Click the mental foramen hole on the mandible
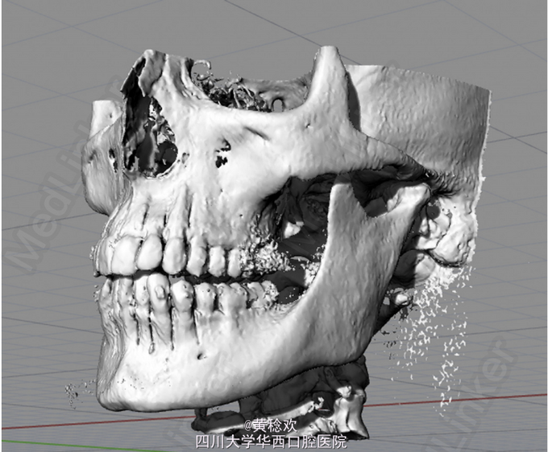The height and width of the screenshot is (452, 548). coord(199,353)
